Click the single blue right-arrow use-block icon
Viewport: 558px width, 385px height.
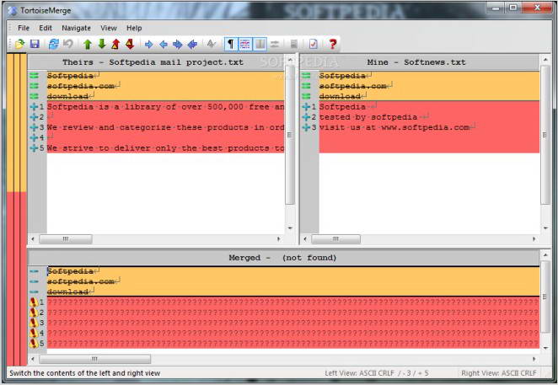point(148,44)
